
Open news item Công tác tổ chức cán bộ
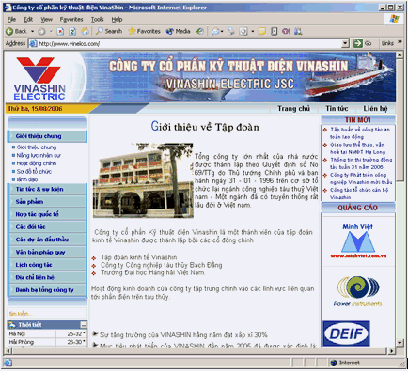tap(359, 193)
